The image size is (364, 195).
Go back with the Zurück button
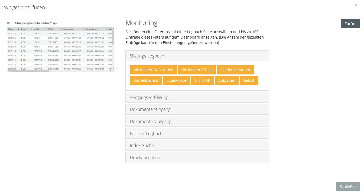(x=350, y=24)
